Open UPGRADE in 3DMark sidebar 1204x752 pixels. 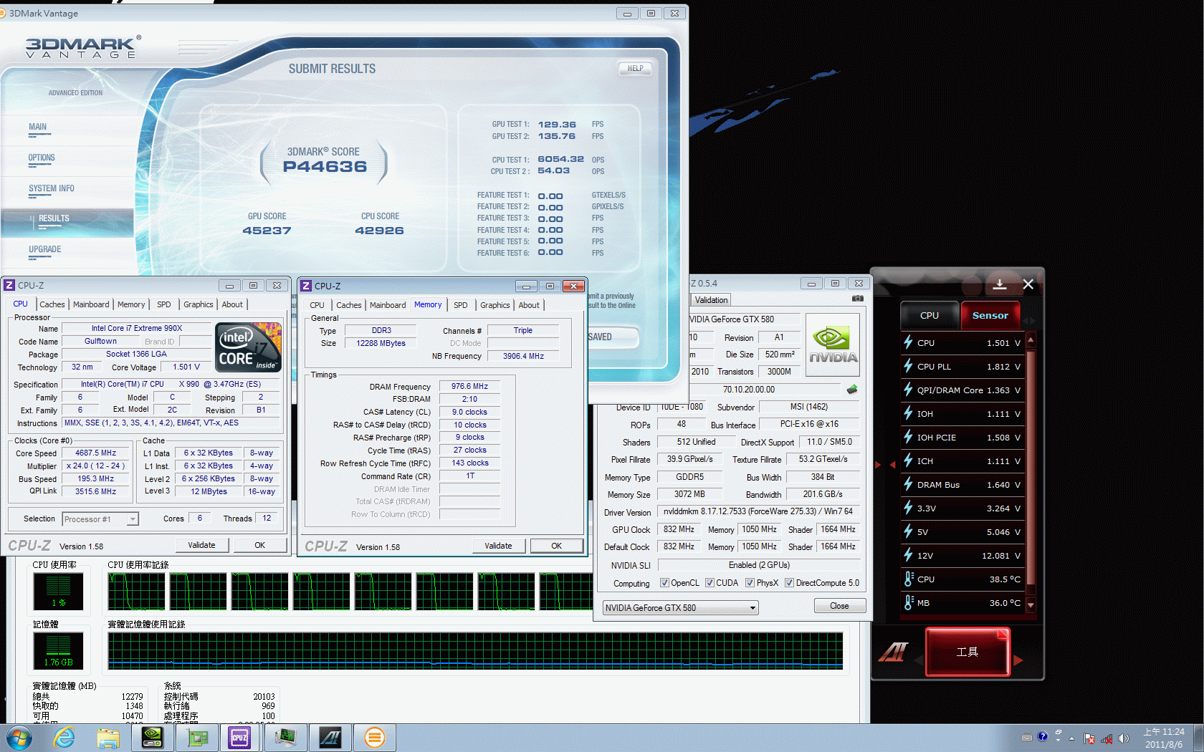(44, 249)
